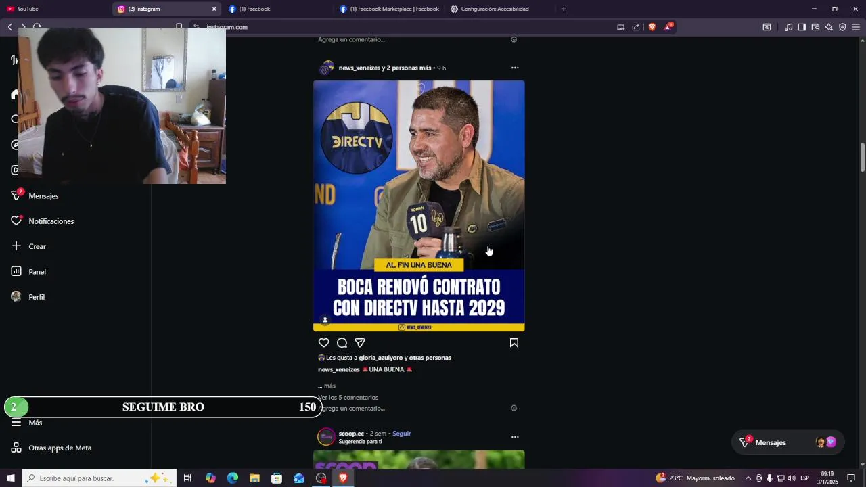Open news_xeneizes avatar in post header
This screenshot has height=487, width=866.
327,68
